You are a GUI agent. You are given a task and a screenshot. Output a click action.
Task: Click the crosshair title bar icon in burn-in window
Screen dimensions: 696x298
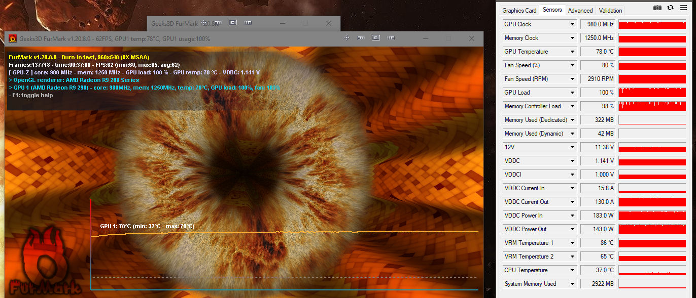[x=347, y=38]
